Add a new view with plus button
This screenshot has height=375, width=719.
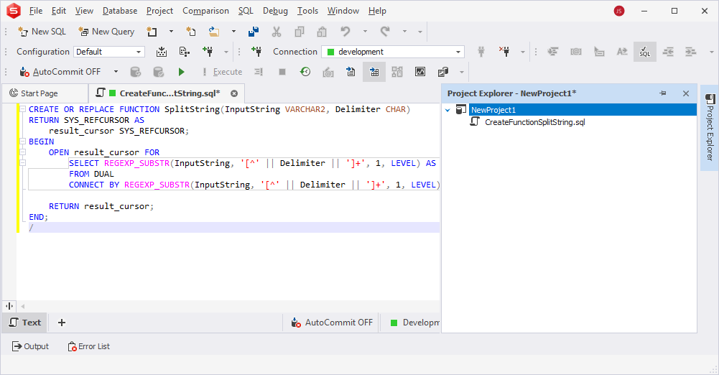coord(62,323)
